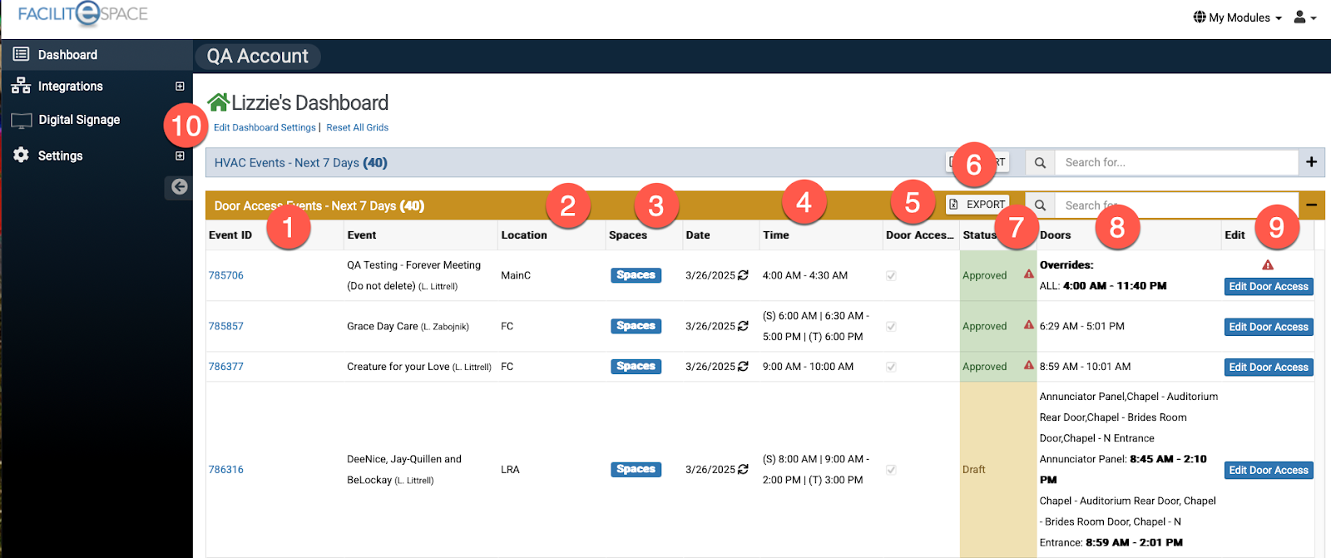
Task: Click the Spaces badge for Grace Day Care
Action: 636,326
